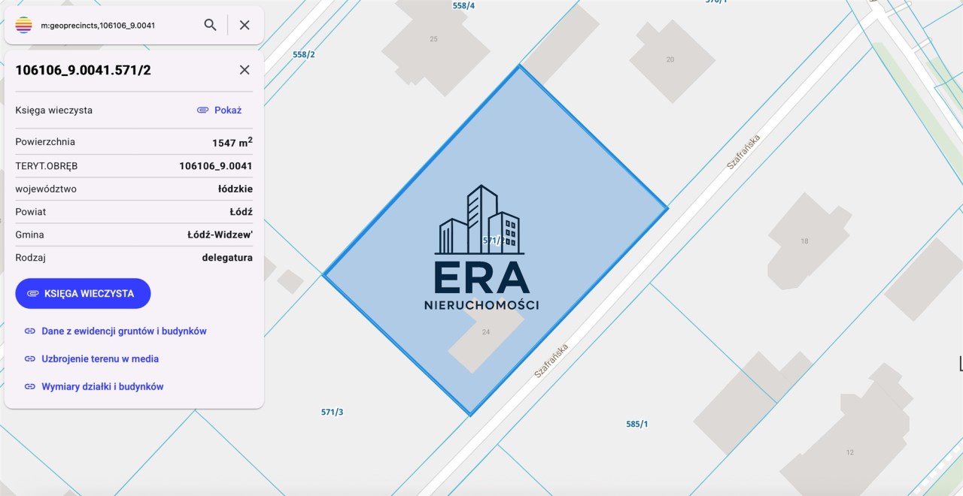Click the paperclip icon beside Pokaż
The width and height of the screenshot is (963, 496).
tap(202, 110)
